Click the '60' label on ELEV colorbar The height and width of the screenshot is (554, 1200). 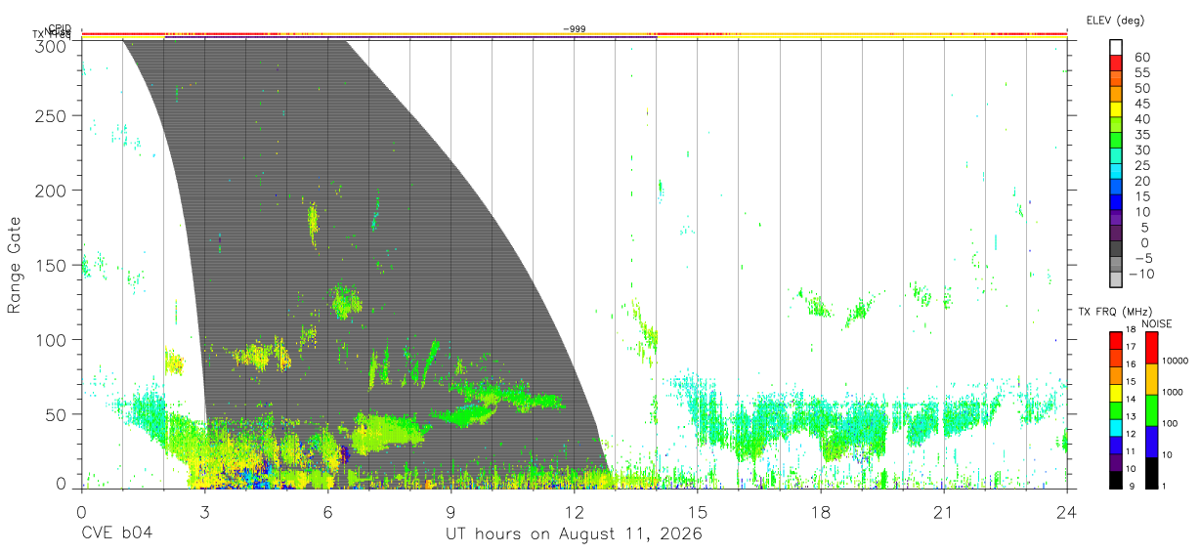(1141, 58)
